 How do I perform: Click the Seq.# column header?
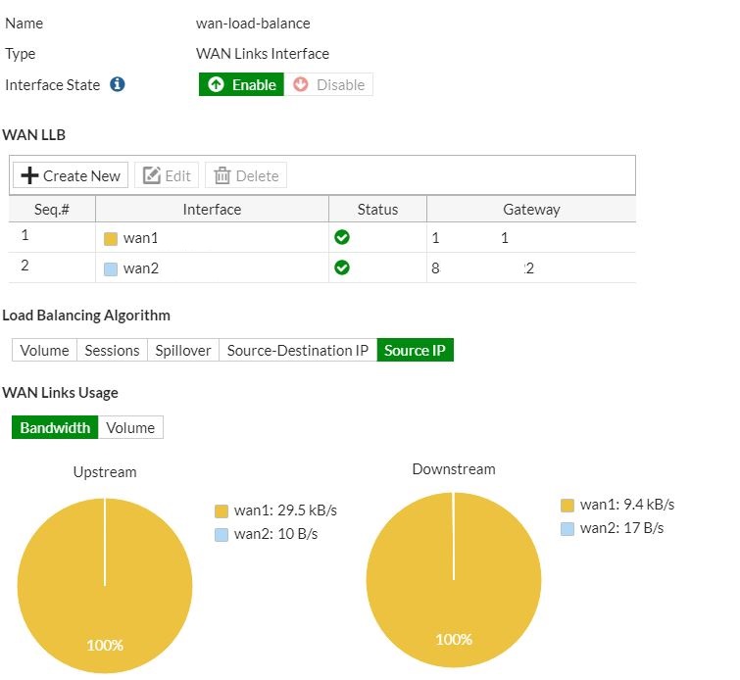pyautogui.click(x=52, y=209)
